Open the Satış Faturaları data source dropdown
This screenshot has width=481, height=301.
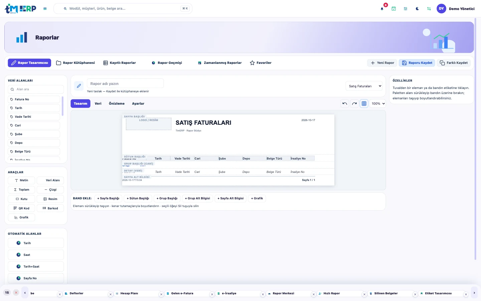click(364, 86)
